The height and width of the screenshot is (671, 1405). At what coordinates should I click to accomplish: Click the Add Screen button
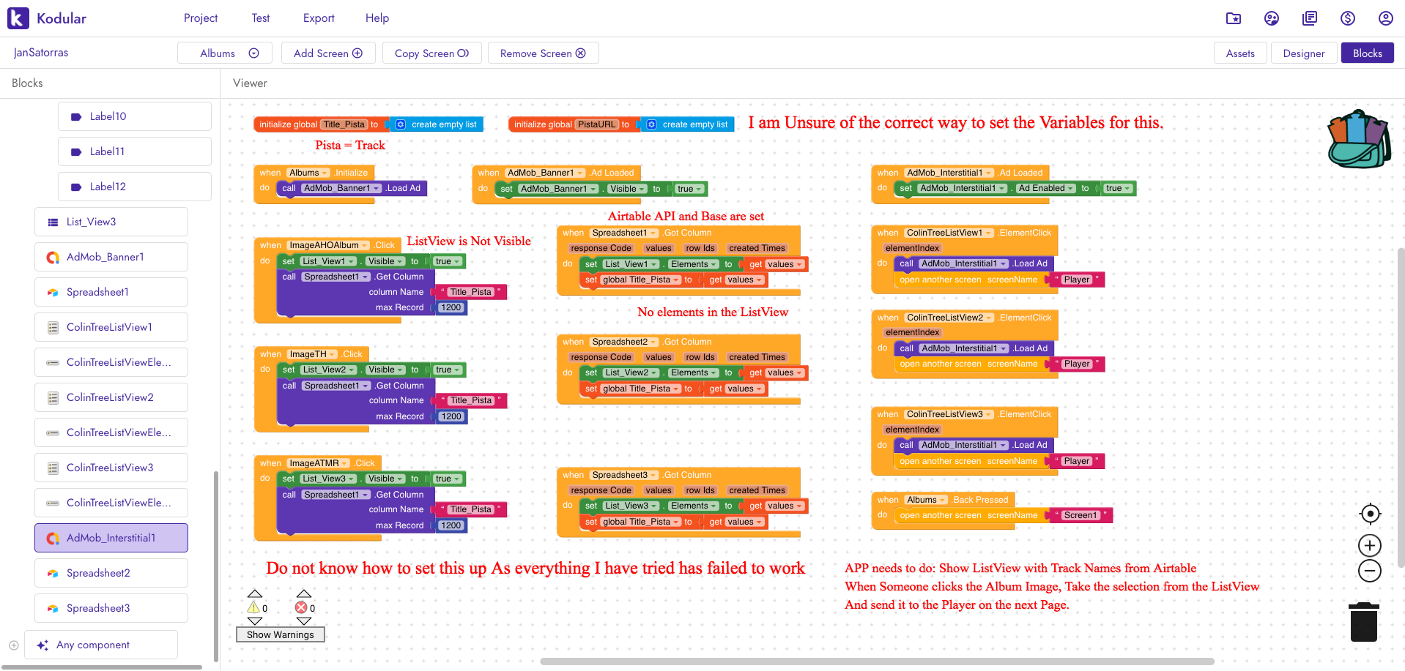coord(327,53)
